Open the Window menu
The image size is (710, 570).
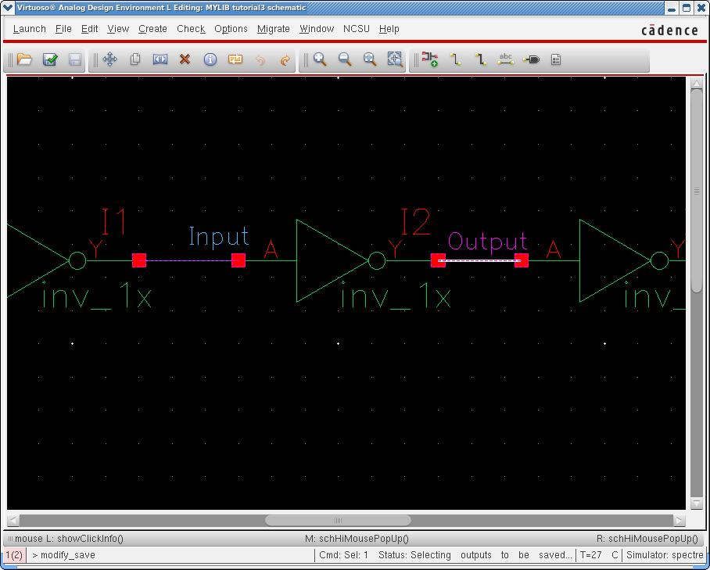click(317, 29)
